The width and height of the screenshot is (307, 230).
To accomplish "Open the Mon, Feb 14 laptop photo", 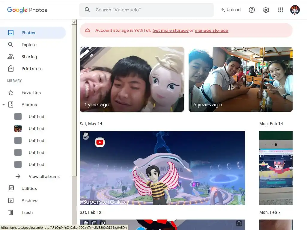I will pos(276,168).
